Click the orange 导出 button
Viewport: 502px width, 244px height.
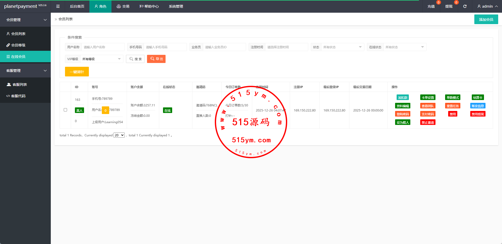[156, 59]
